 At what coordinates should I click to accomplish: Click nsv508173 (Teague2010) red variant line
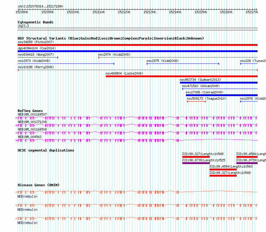click(196, 101)
